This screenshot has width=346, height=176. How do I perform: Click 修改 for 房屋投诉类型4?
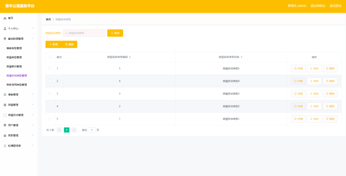314,81
